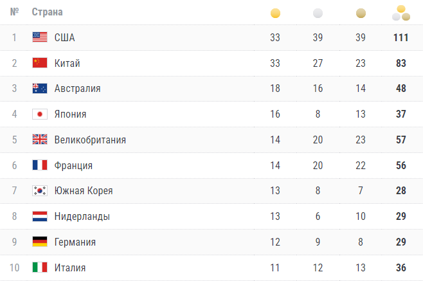423x281 pixels.
Task: Click the Germany flag icon
Action: click(x=40, y=242)
